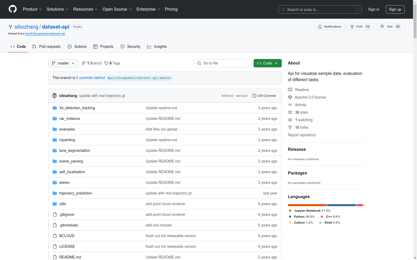Click the Go to file input
Image resolution: width=417 pixels, height=260 pixels.
222,63
